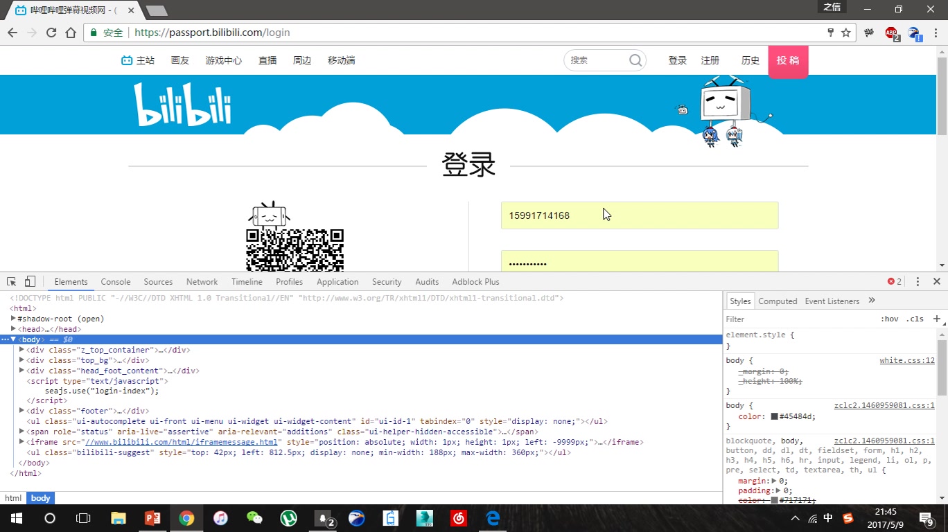Expand the margin shorthand in Styles
This screenshot has width=948, height=532.
tap(774, 481)
